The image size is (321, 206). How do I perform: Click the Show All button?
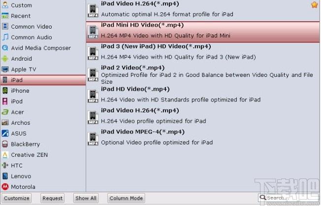point(86,198)
